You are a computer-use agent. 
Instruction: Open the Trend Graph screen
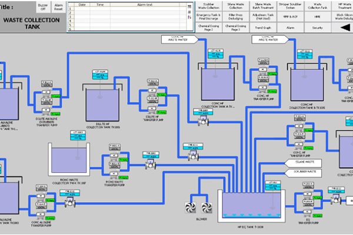point(263,28)
